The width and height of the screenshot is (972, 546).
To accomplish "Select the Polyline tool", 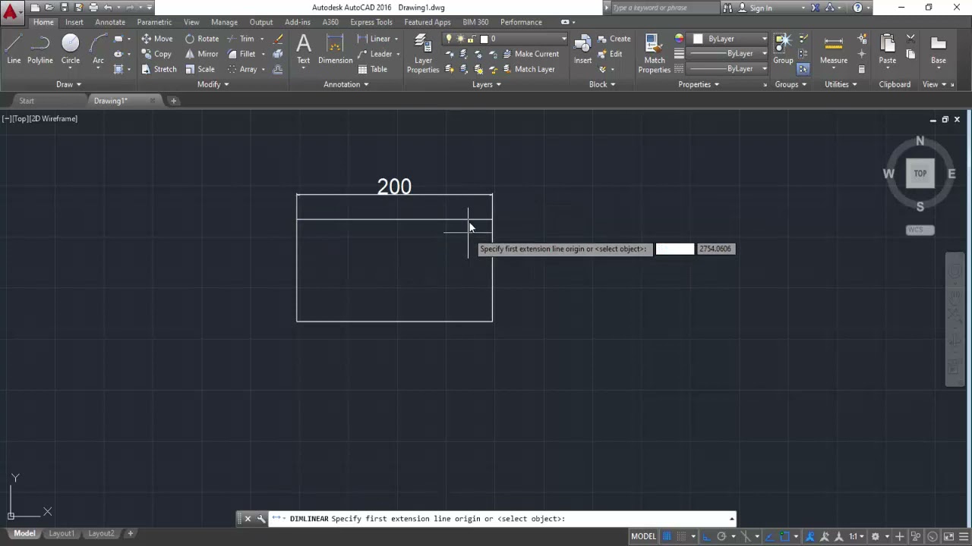I will point(40,49).
